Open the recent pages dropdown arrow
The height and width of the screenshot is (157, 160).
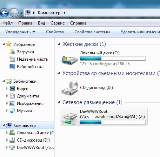pyautogui.click(x=21, y=13)
